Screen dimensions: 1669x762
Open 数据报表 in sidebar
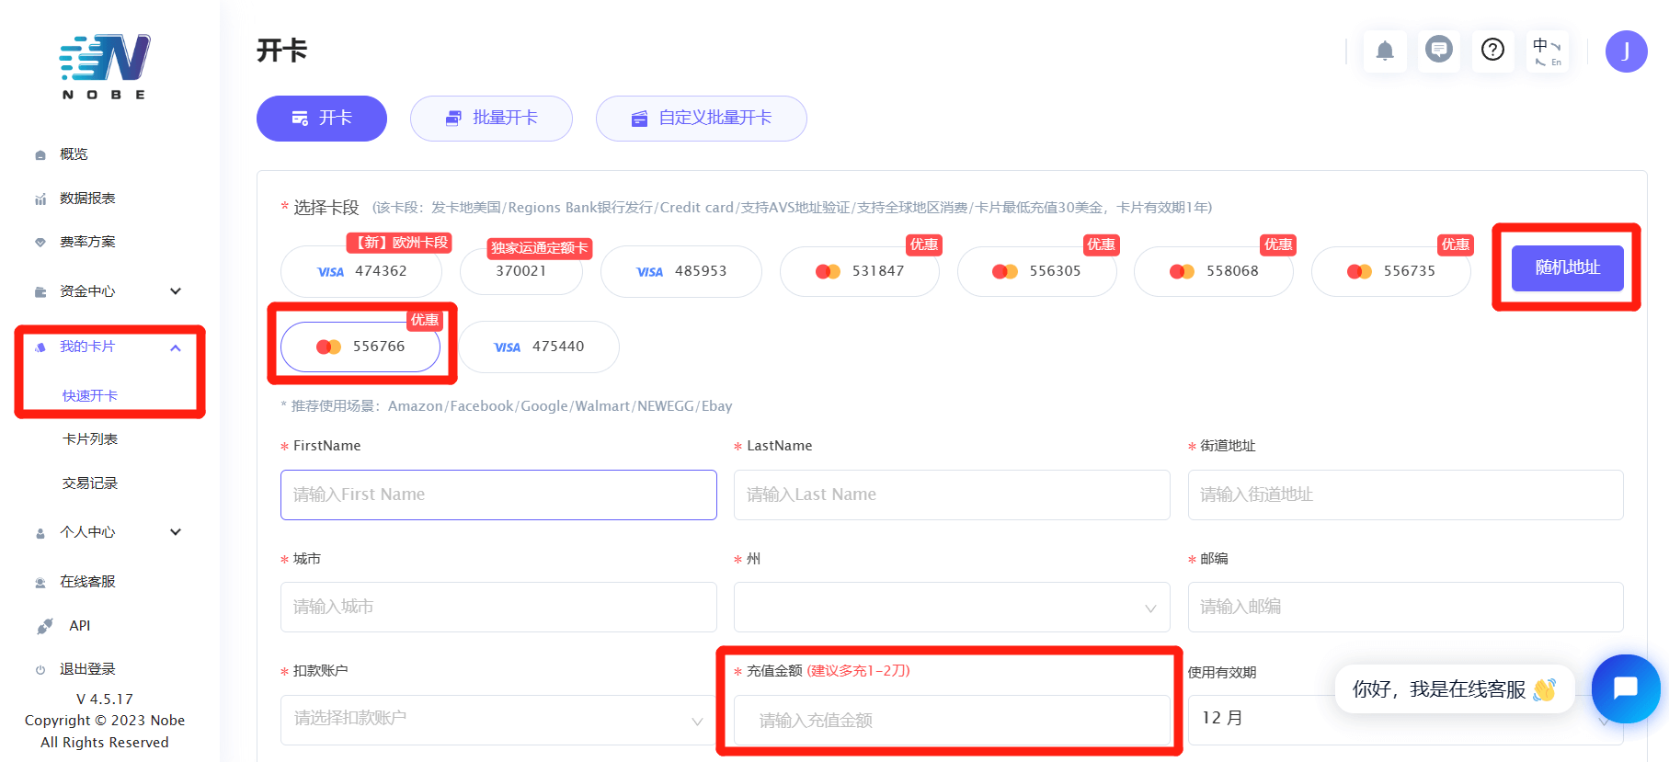pos(87,199)
